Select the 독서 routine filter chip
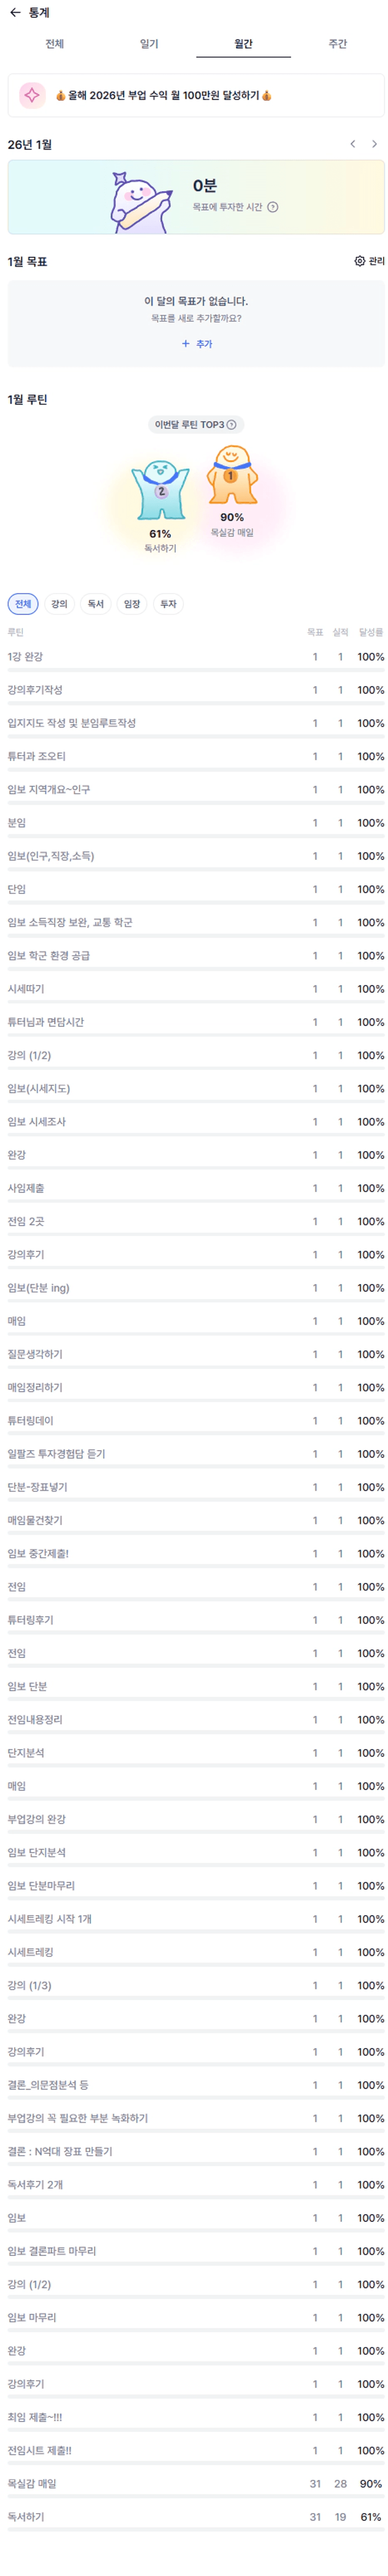This screenshot has width=388, height=2576. 95,604
